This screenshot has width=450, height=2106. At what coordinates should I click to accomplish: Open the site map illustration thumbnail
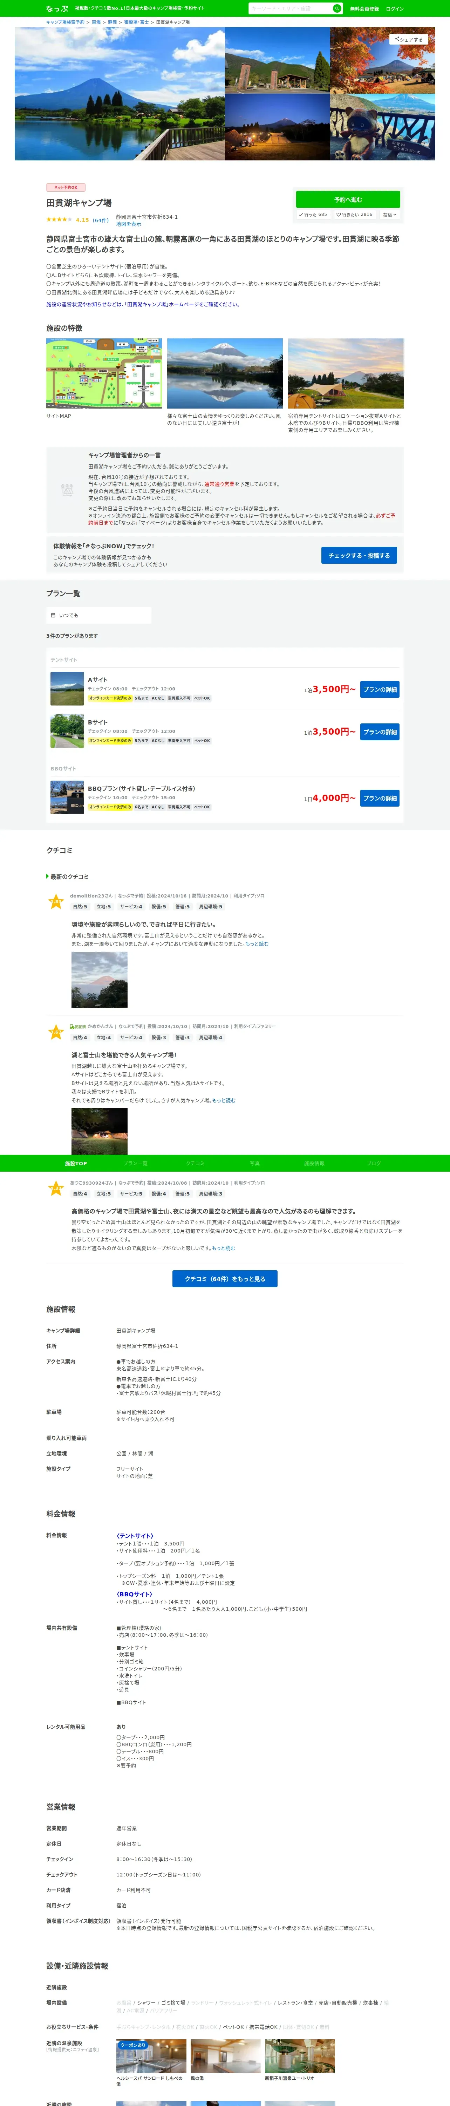click(104, 373)
